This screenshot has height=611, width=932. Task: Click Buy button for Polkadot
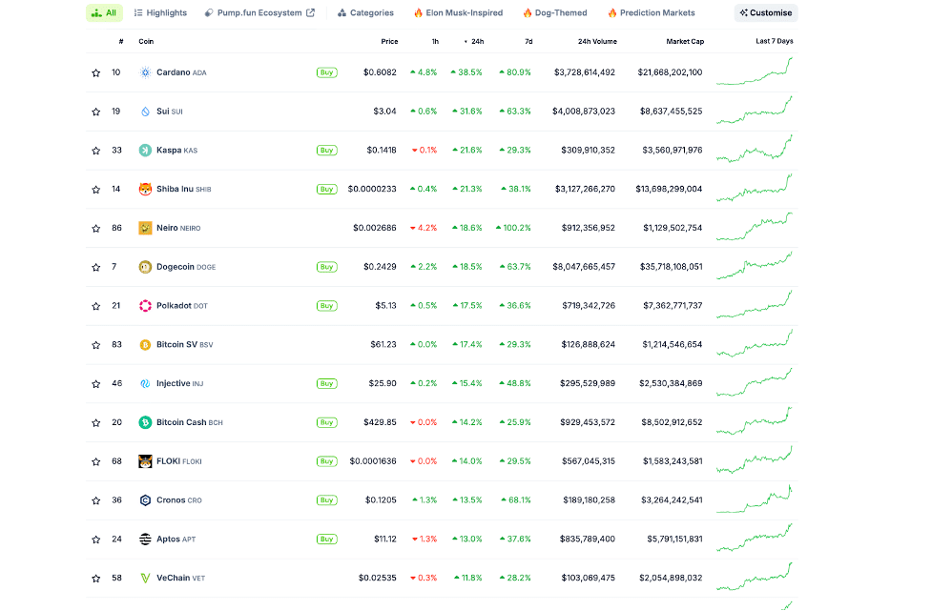[327, 306]
